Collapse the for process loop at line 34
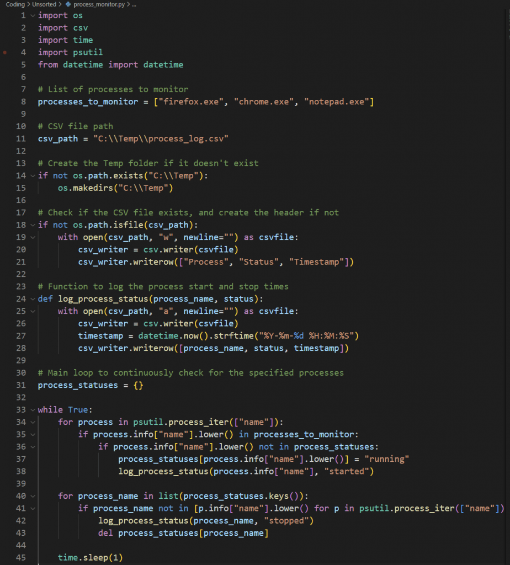 [33, 422]
